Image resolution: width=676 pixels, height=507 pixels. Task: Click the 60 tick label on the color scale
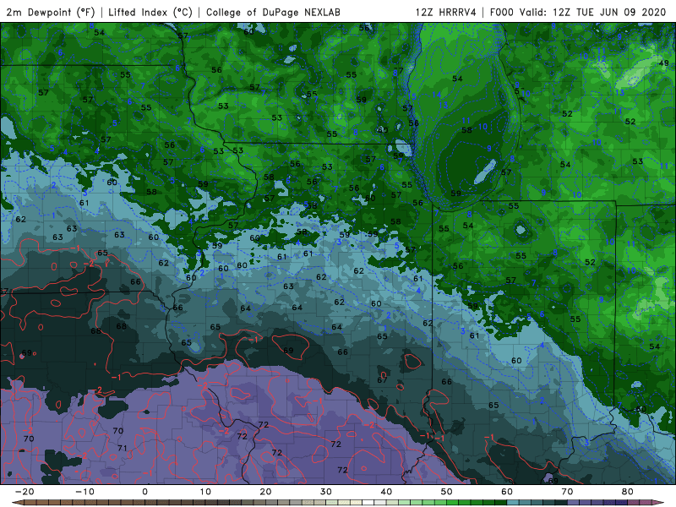(507, 492)
